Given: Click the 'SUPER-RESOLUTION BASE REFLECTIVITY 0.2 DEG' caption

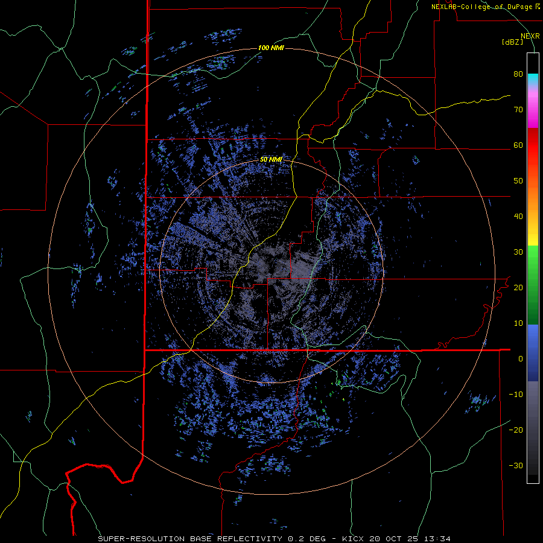Looking at the screenshot, I should pos(212,539).
